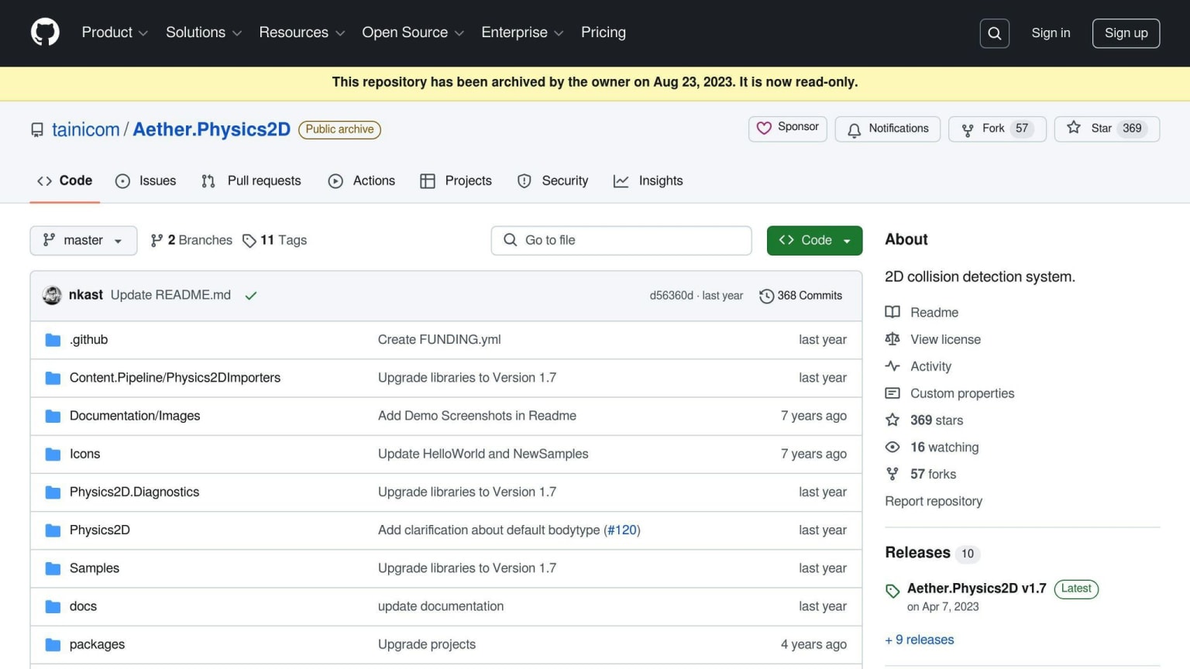Click the docs folder icon
The width and height of the screenshot is (1190, 669).
tap(53, 606)
